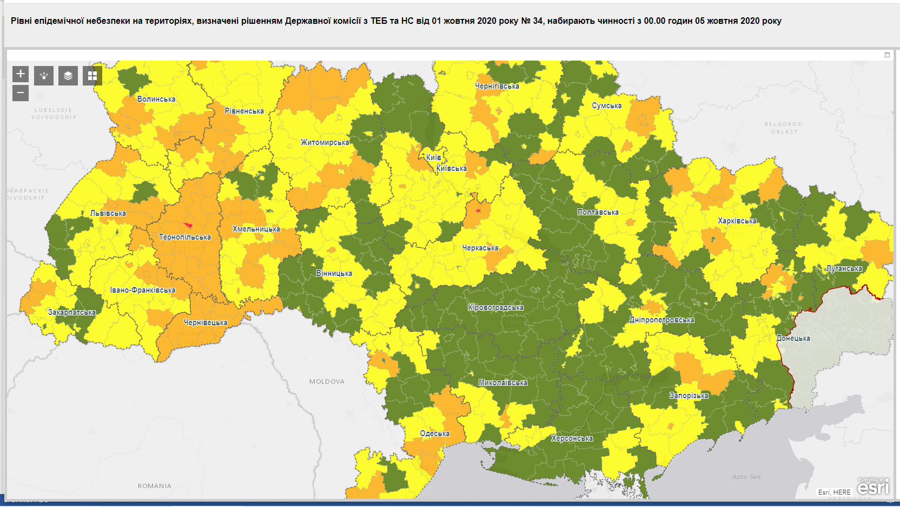Open the map layers list
The width and height of the screenshot is (900, 507).
coord(68,76)
